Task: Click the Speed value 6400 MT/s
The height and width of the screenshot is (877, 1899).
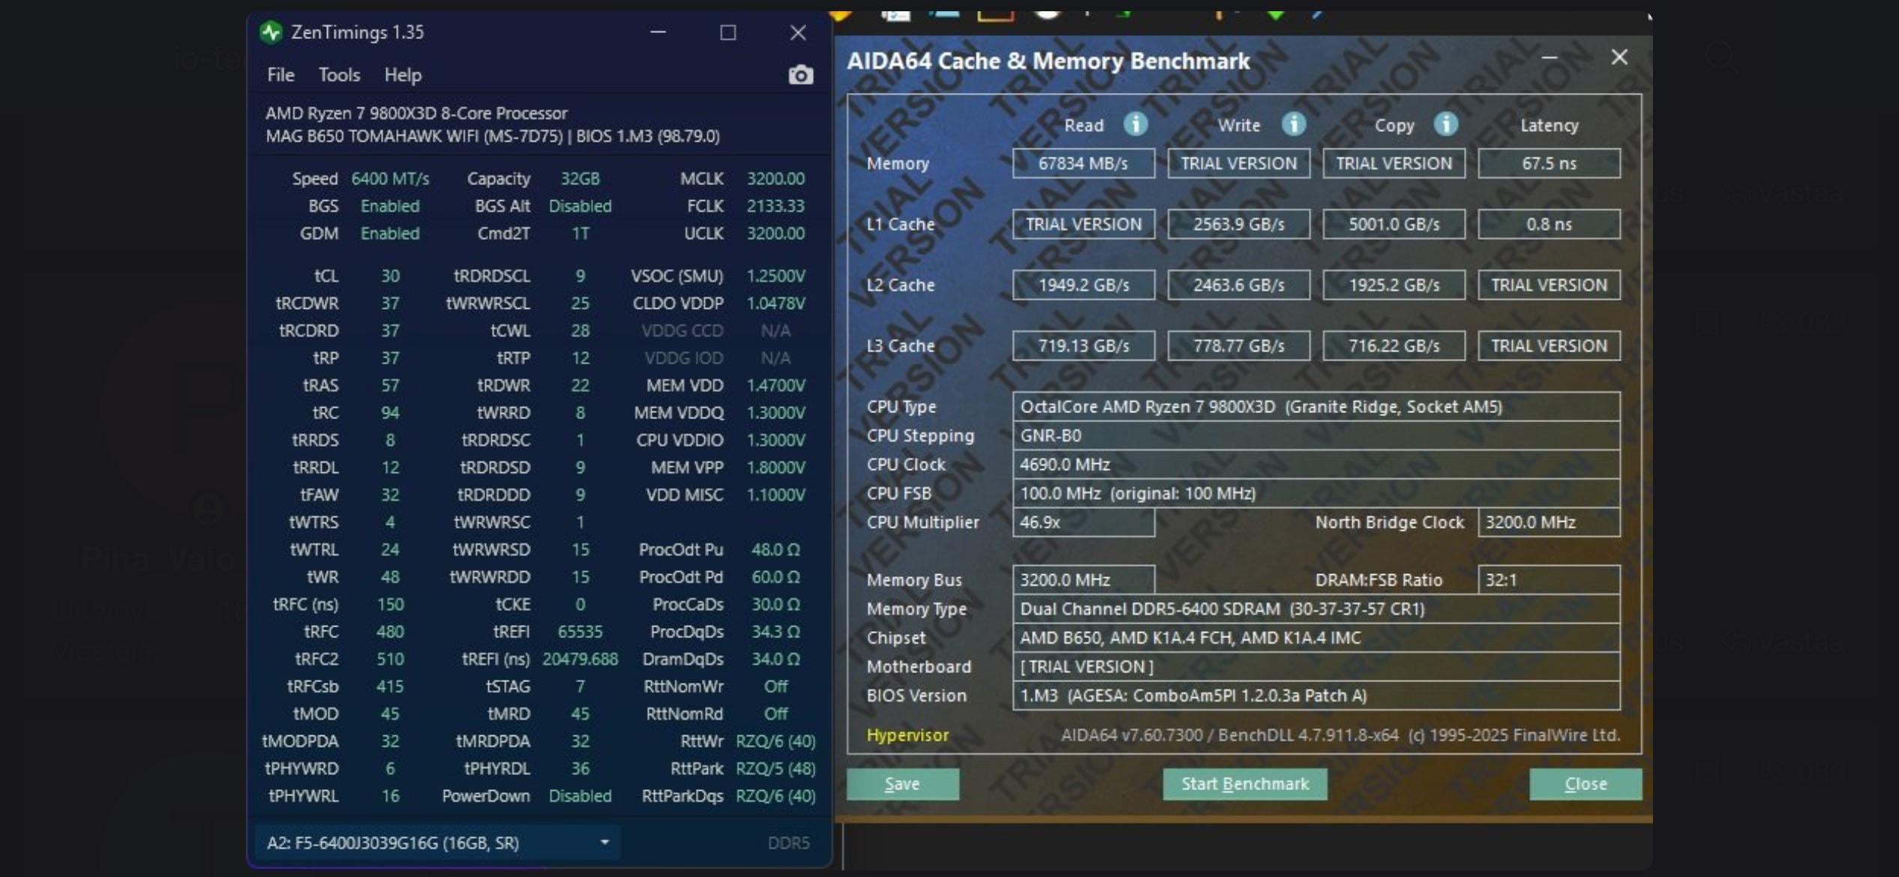Action: [390, 178]
